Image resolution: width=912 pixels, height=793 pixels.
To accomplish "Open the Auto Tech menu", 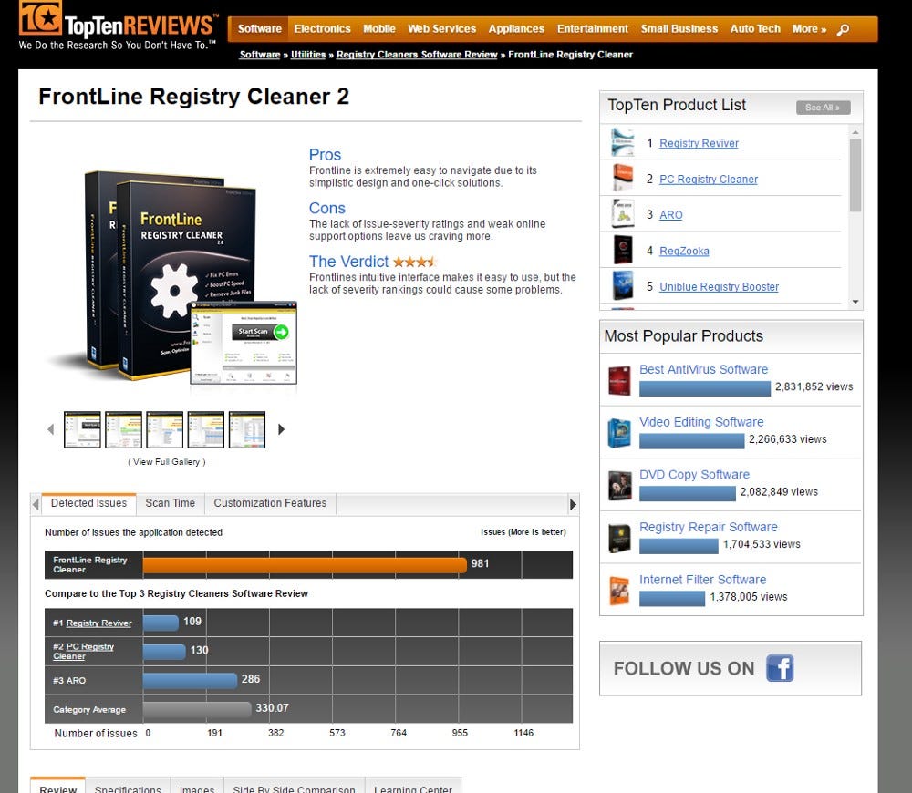I will (755, 28).
